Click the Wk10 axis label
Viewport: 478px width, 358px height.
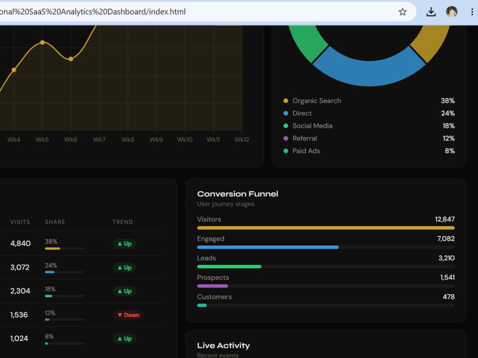[x=185, y=140]
